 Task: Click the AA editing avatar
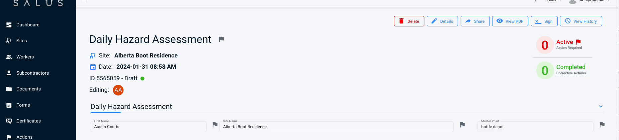click(x=118, y=90)
